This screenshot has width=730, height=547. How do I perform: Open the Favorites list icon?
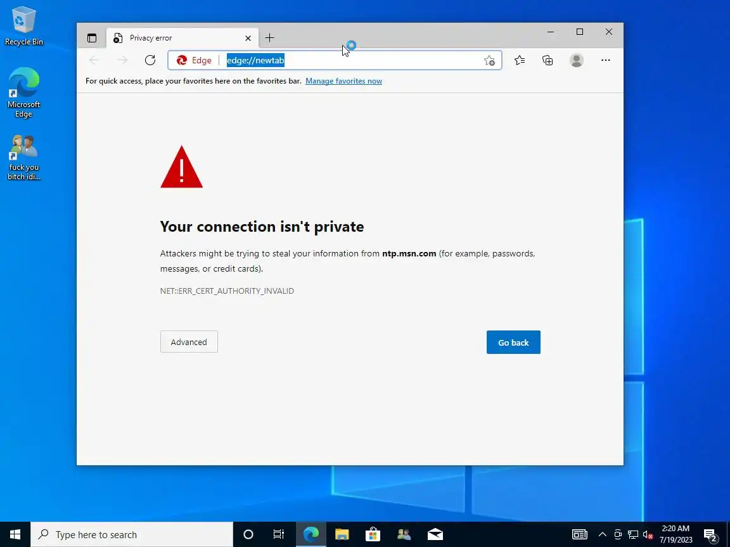coord(520,60)
